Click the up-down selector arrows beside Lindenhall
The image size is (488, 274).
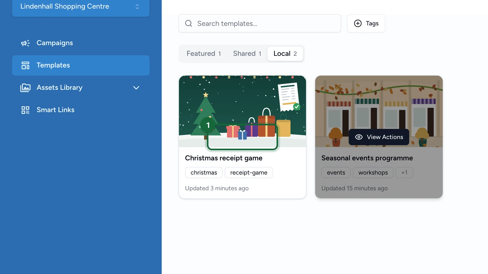pos(137,6)
